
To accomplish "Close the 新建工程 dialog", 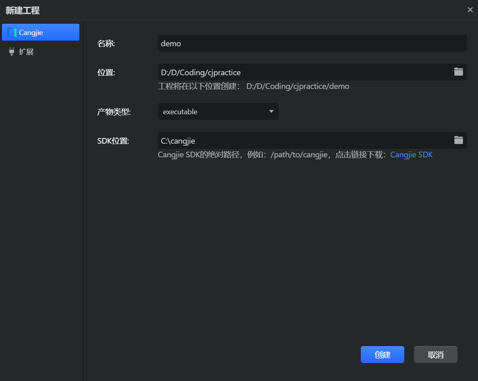I will point(470,10).
